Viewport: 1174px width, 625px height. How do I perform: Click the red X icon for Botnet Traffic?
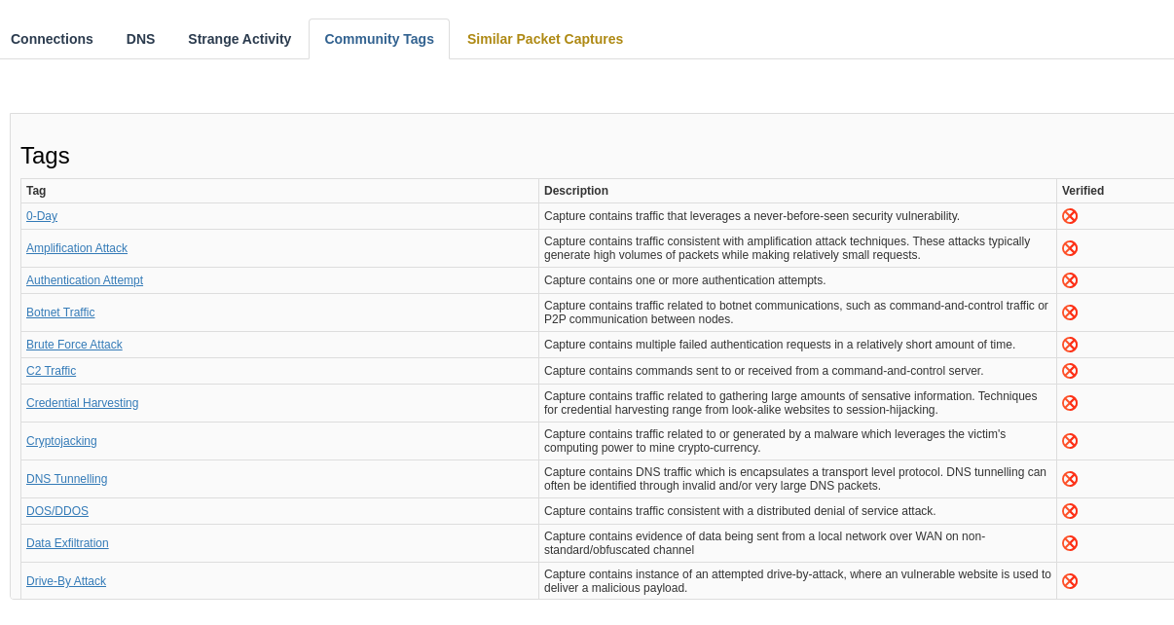pyautogui.click(x=1070, y=312)
